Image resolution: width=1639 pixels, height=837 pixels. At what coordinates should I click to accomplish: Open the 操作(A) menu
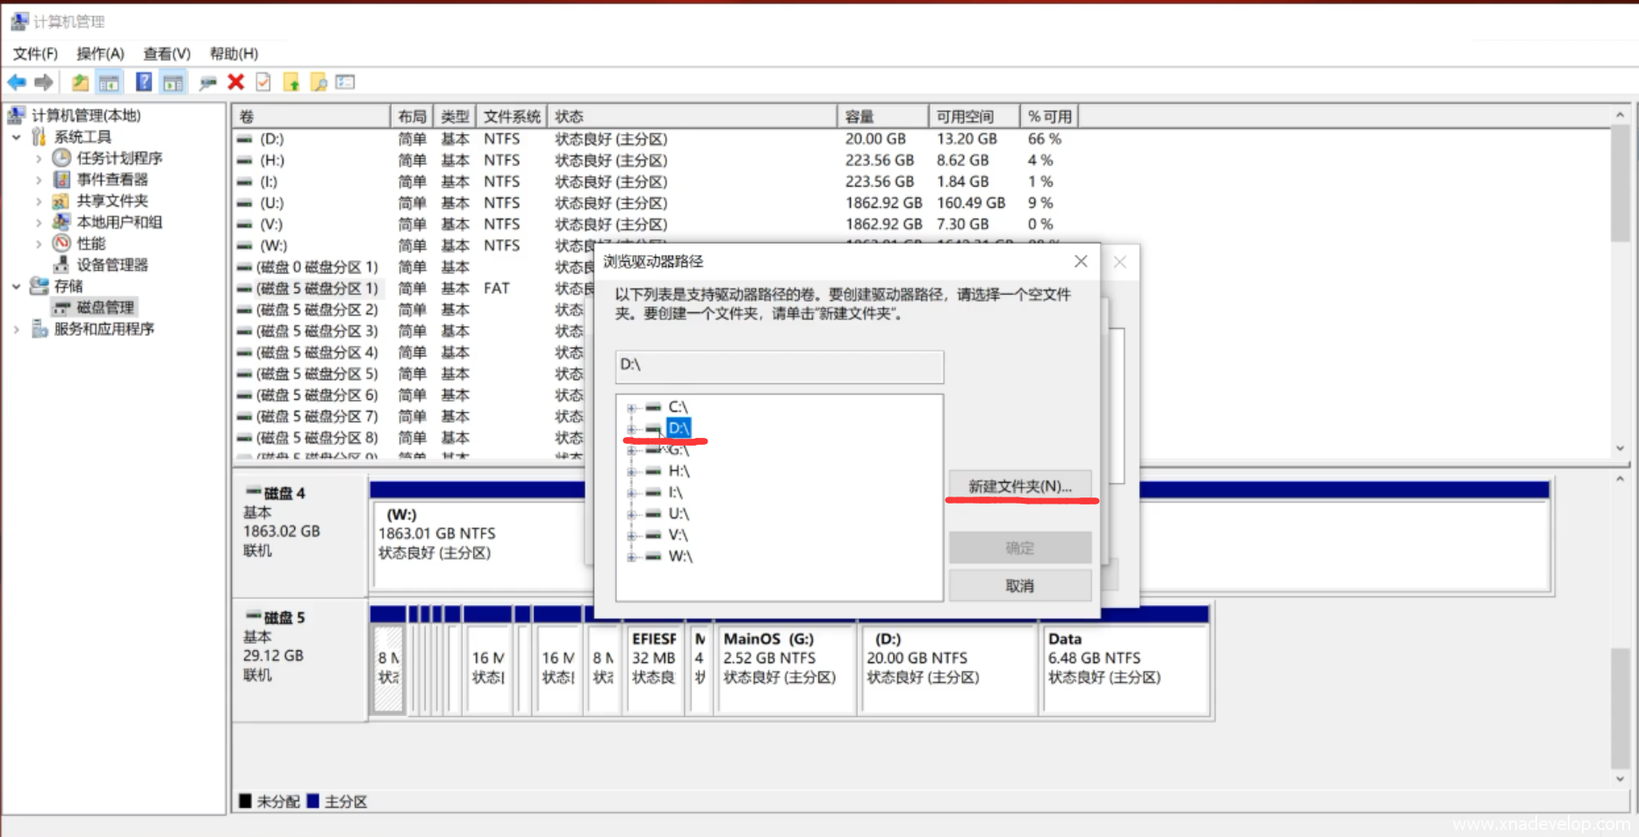[x=100, y=54]
